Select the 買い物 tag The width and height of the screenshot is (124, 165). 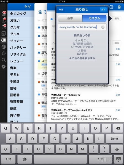coord(21,115)
